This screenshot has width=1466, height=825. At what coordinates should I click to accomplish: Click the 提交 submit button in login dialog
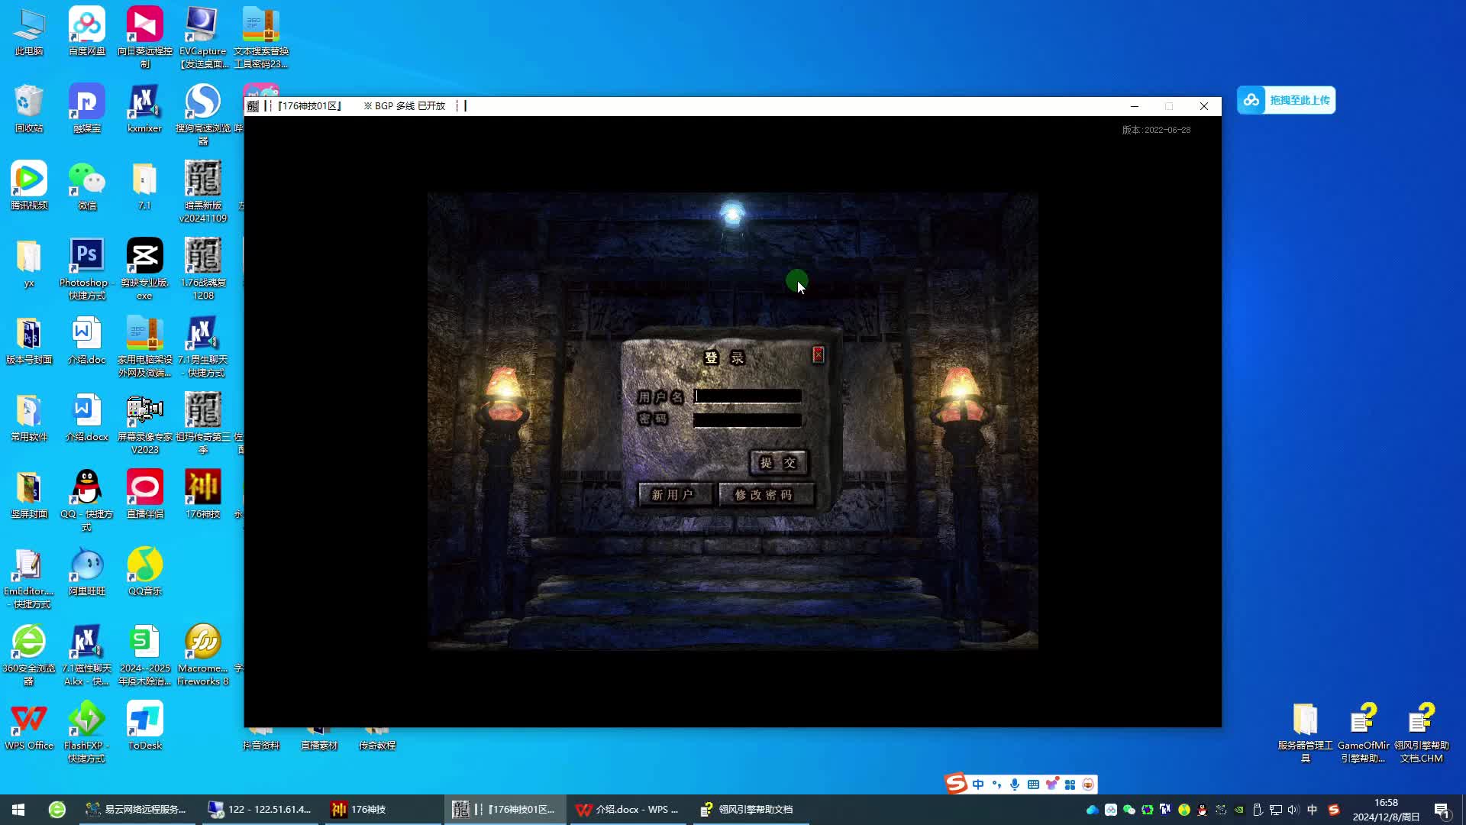pyautogui.click(x=778, y=462)
